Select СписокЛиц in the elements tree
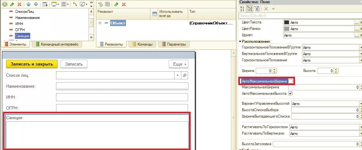Screen dimensions: 362x150 click(25, 11)
